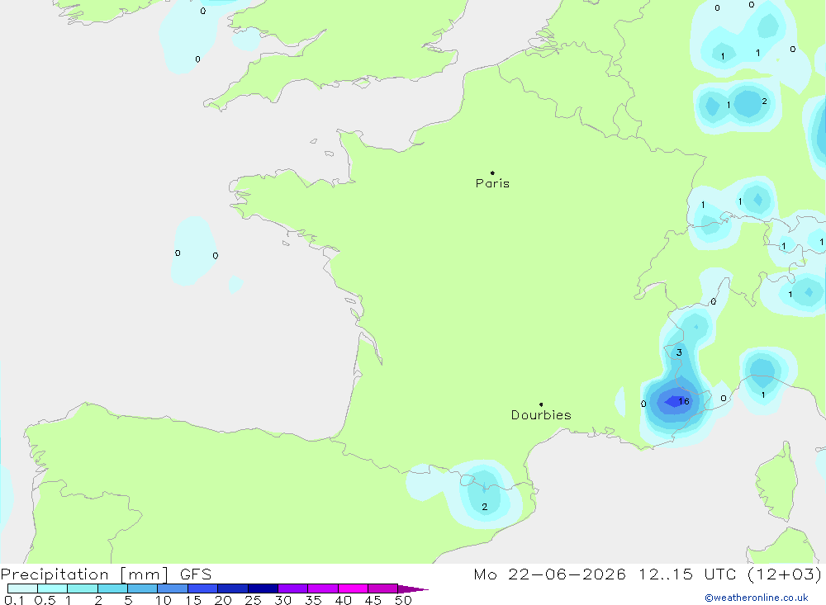Click the 'Precipitation [mm]' title text
Image resolution: width=826 pixels, height=605 pixels.
(85, 574)
